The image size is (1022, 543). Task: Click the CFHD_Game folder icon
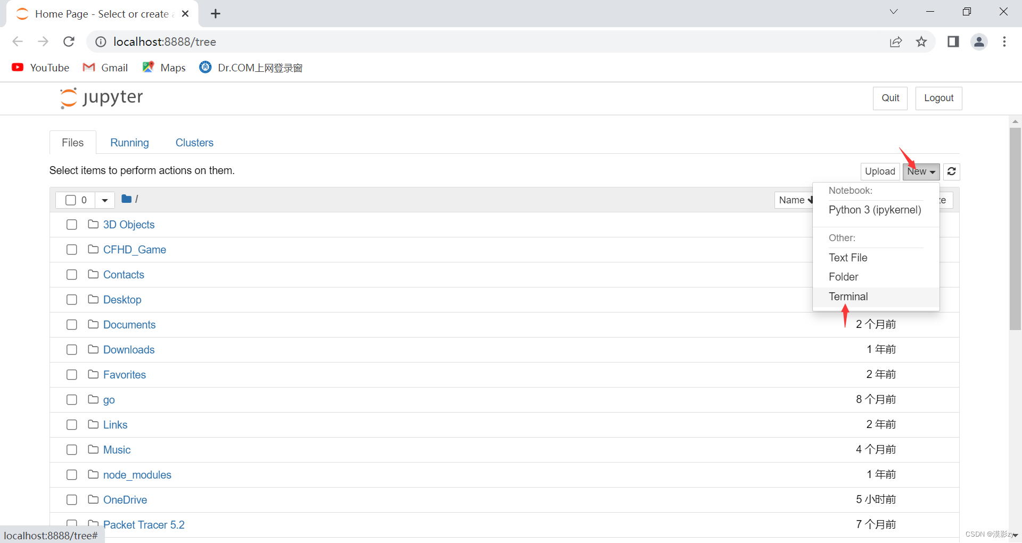[x=93, y=249]
